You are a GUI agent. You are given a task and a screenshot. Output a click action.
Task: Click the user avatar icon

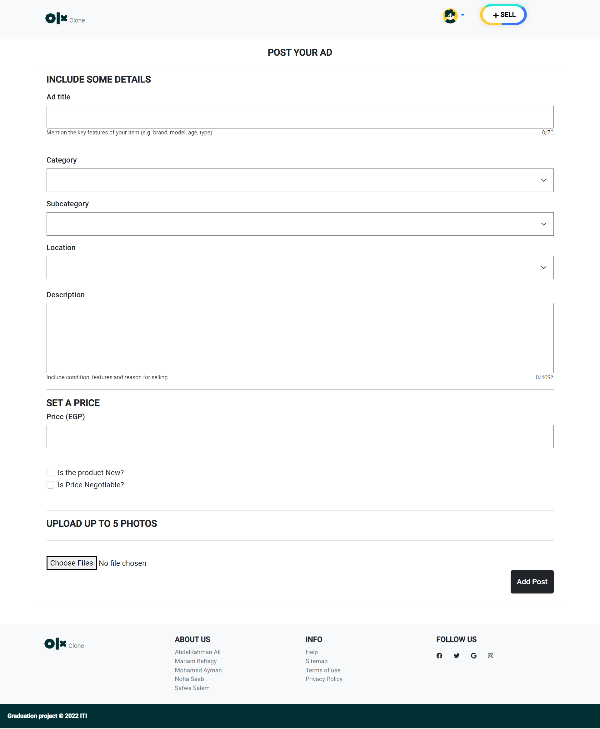pos(450,16)
